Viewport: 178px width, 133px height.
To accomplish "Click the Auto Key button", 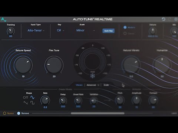I will (108, 31).
